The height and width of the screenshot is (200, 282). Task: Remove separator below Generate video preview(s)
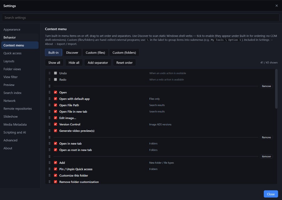click(x=266, y=137)
